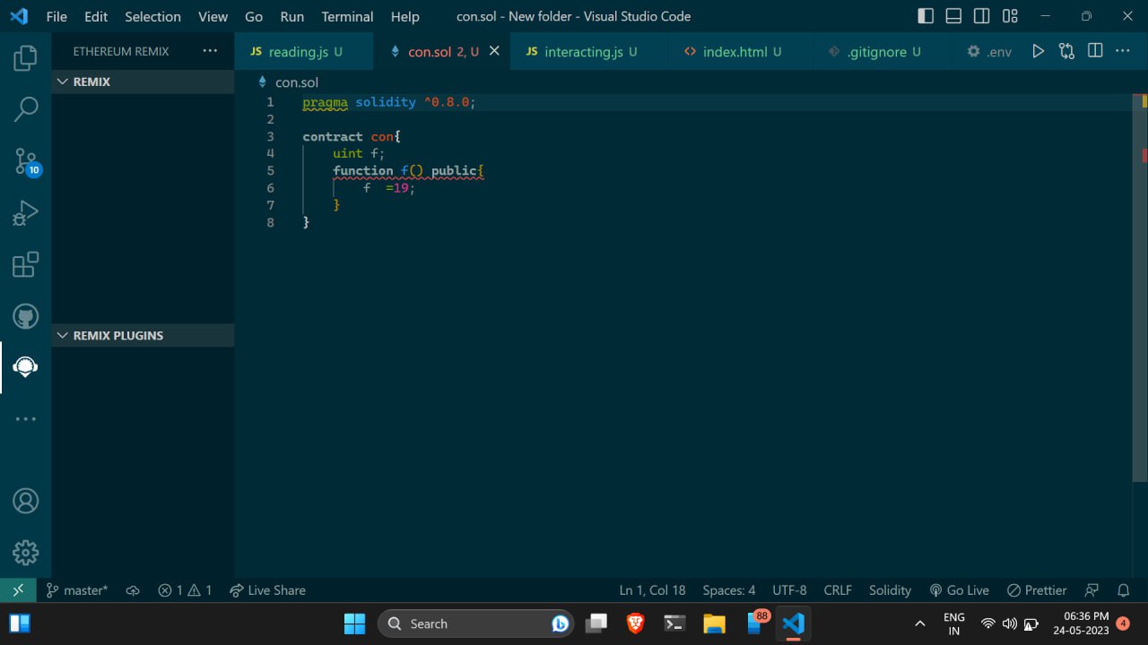Open the Explorer view
This screenshot has height=645, width=1148.
pos(25,56)
